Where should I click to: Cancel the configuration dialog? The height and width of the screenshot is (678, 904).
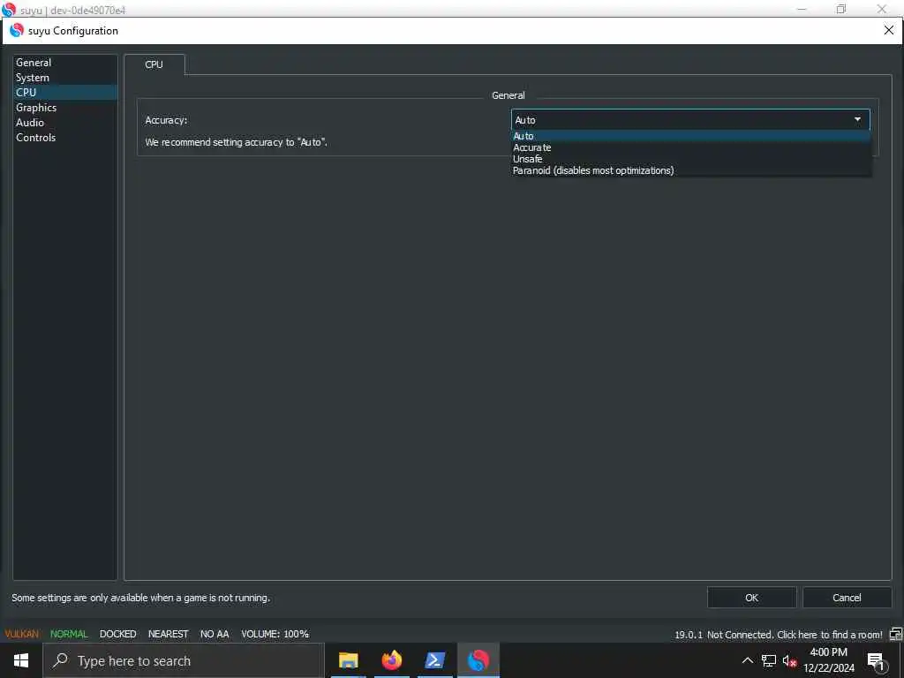point(847,598)
